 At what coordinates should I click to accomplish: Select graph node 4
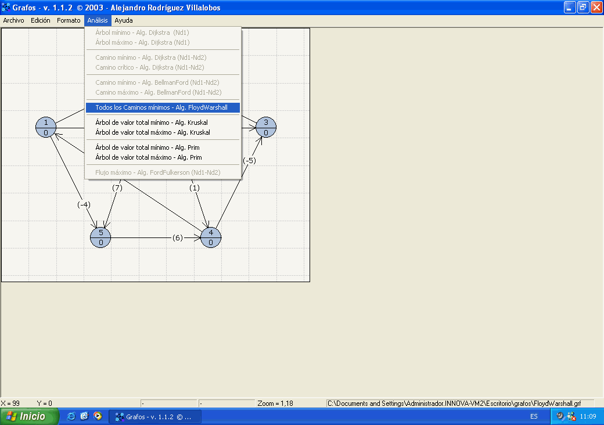[211, 237]
